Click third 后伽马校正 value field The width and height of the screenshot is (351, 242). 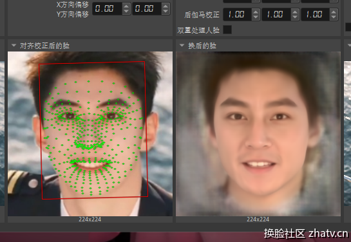(x=315, y=15)
